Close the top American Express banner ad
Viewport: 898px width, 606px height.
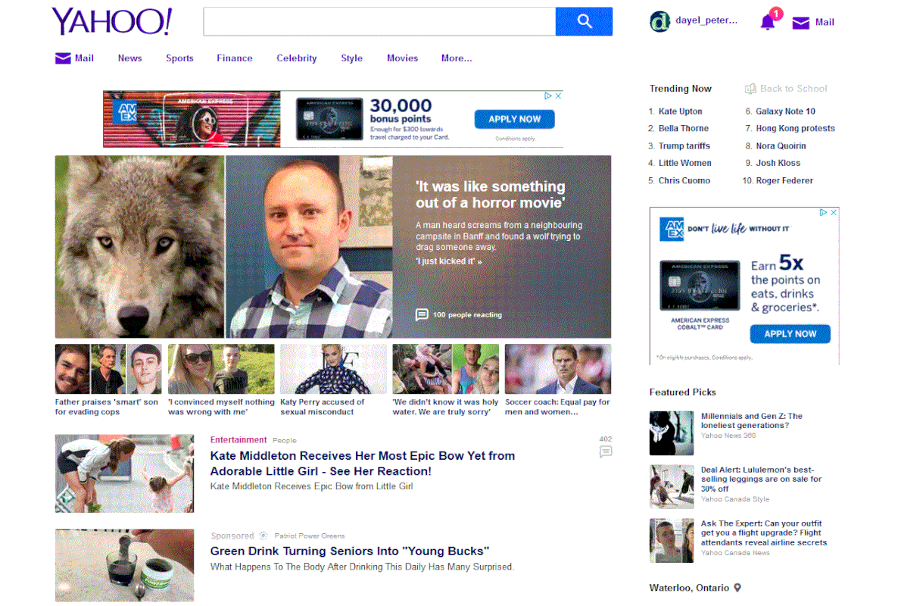(558, 95)
